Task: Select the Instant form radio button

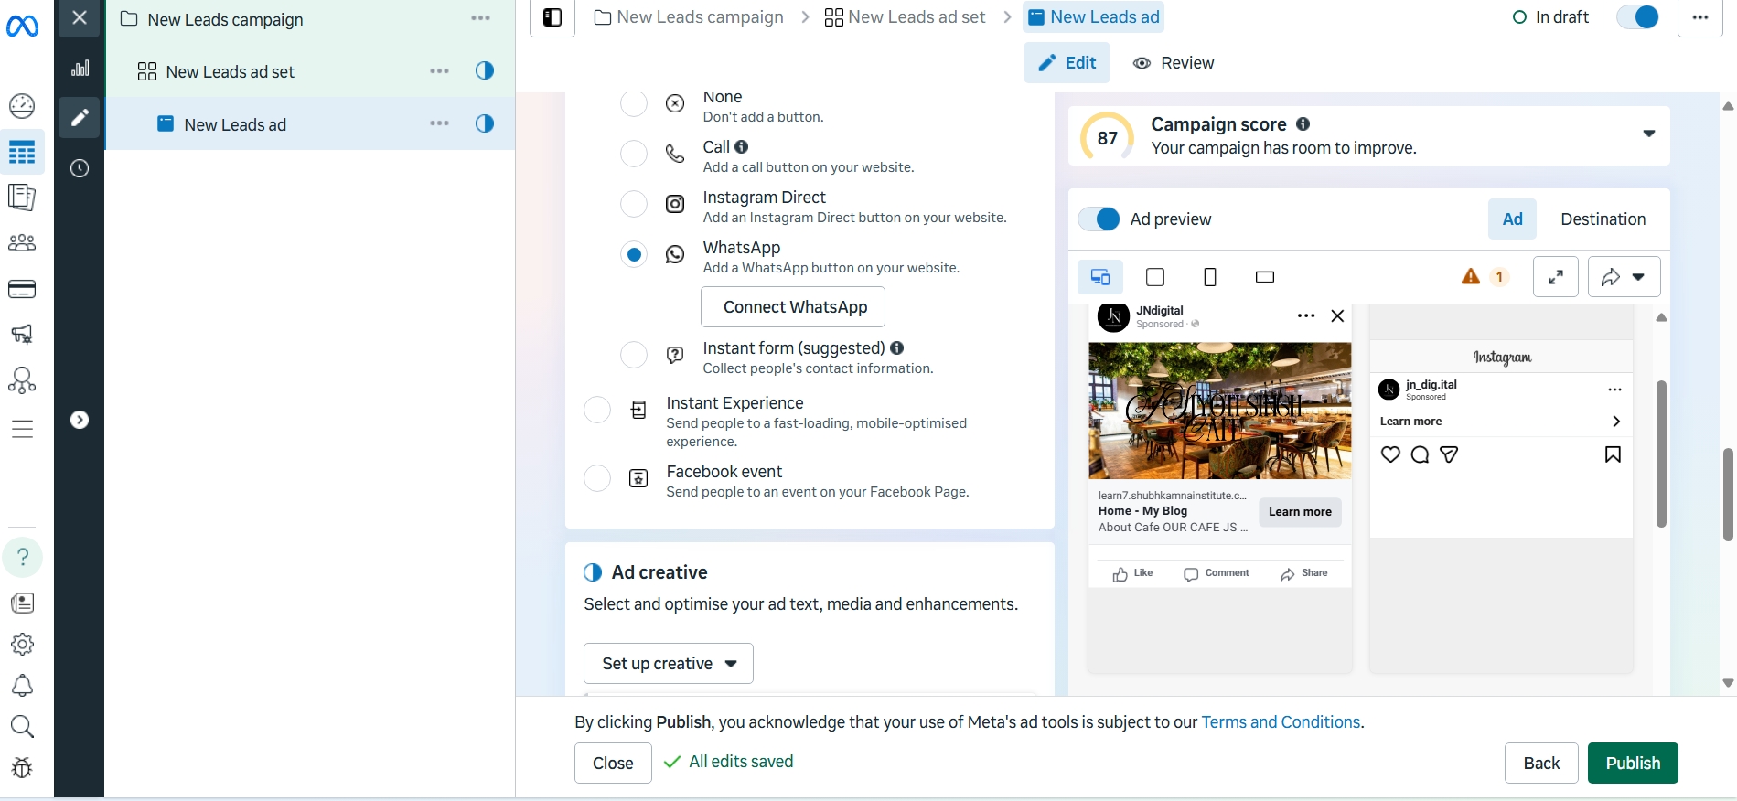Action: tap(634, 355)
